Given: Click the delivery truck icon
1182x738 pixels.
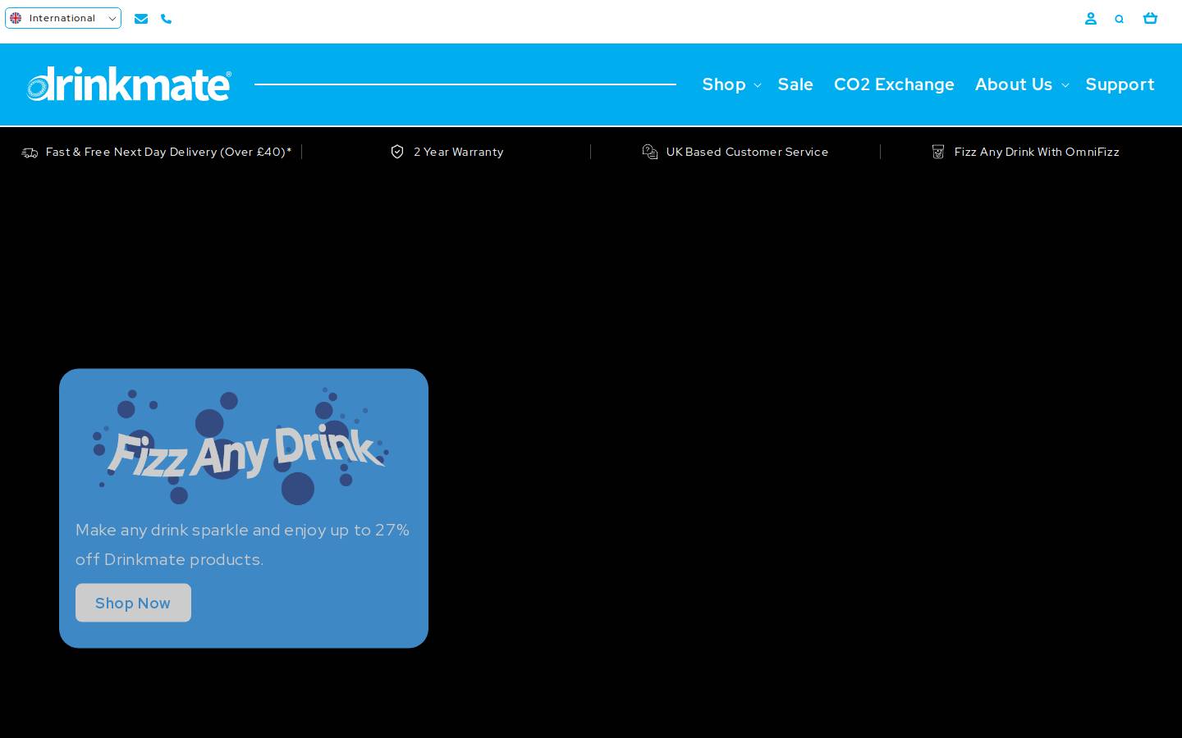Looking at the screenshot, I should pos(30,153).
